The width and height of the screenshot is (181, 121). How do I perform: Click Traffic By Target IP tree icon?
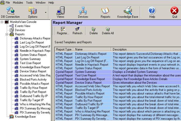pos(16,100)
